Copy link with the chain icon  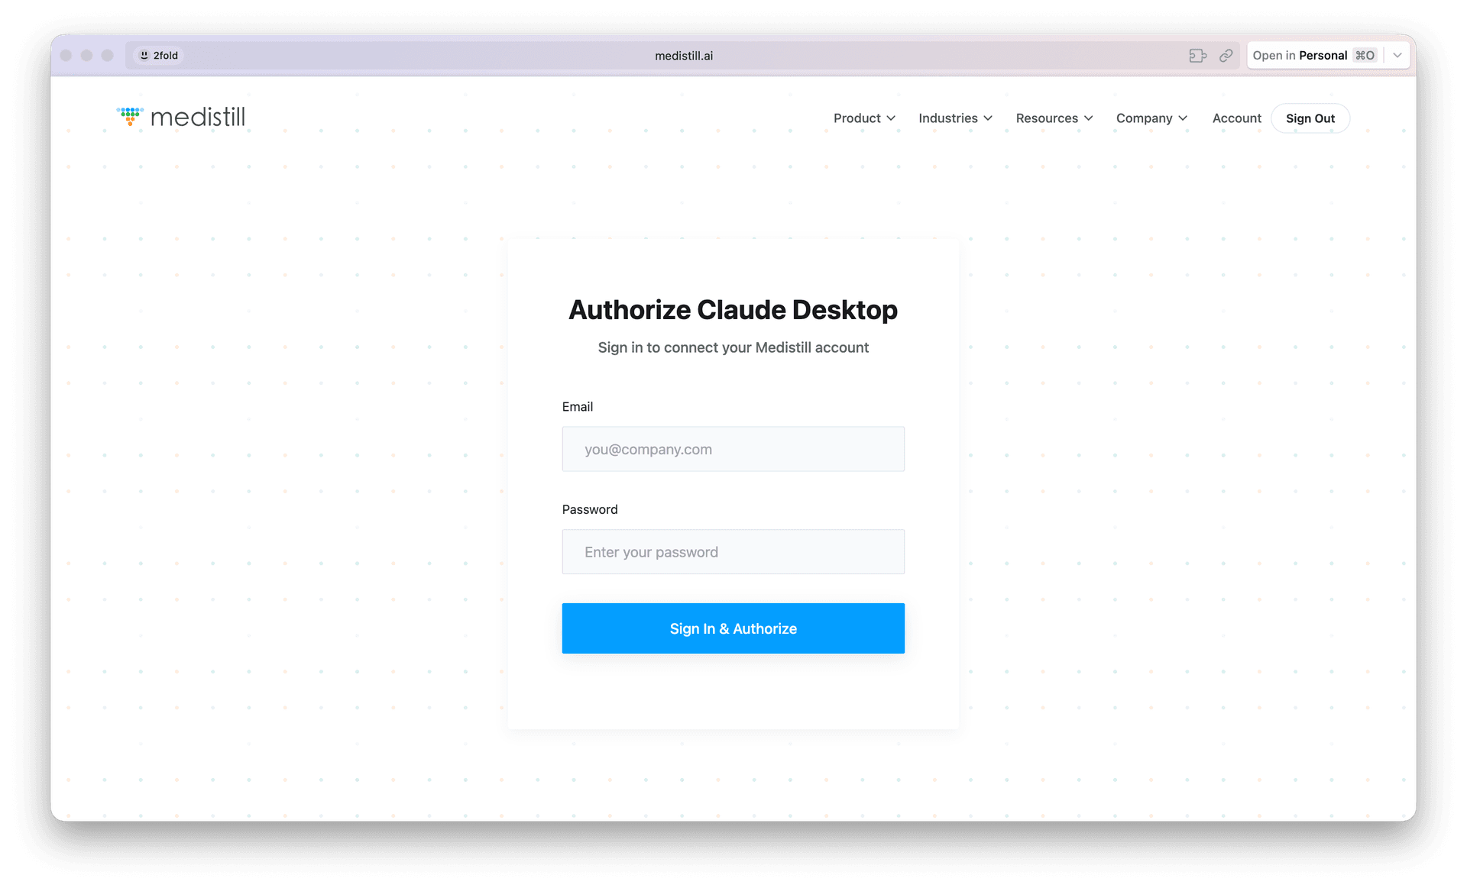click(1226, 55)
